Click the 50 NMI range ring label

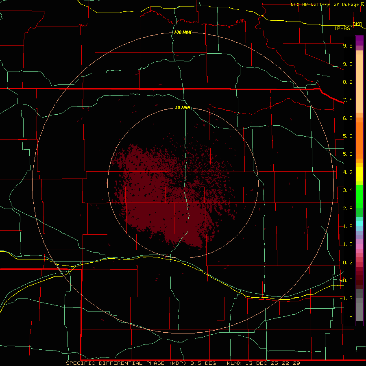183,107
